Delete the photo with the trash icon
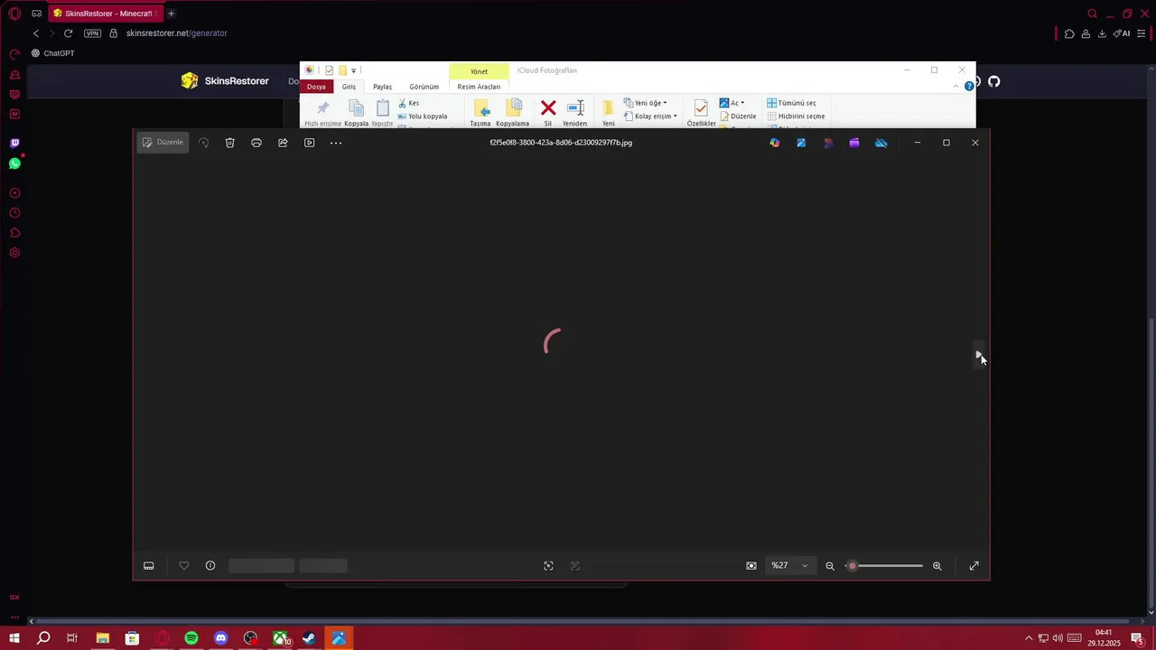 pos(230,143)
